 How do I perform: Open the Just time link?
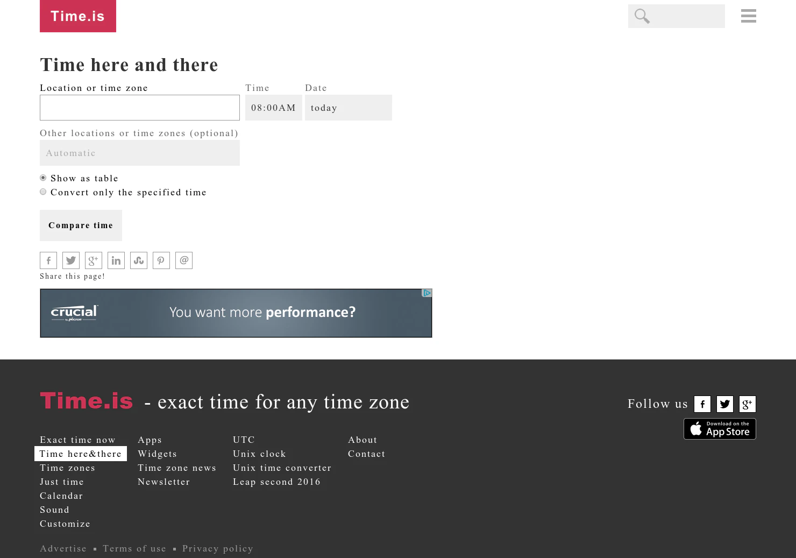point(62,482)
